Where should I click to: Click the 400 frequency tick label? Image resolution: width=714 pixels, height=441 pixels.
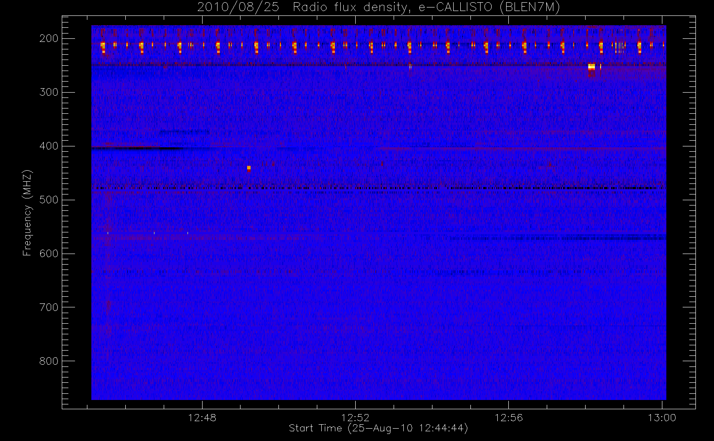[49, 146]
